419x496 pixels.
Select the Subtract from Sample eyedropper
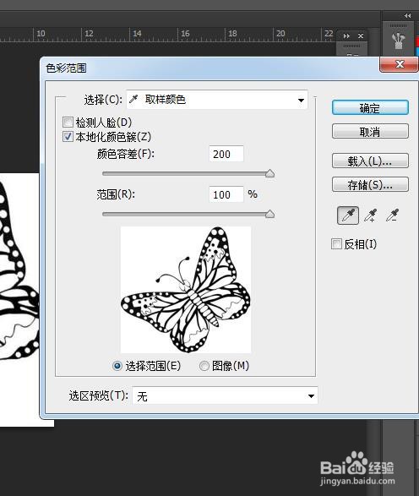393,215
